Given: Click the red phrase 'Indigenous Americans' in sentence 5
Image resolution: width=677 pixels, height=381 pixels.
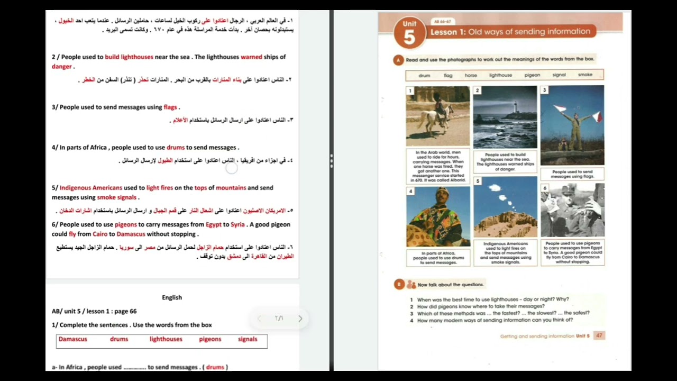Looking at the screenshot, I should coord(90,188).
